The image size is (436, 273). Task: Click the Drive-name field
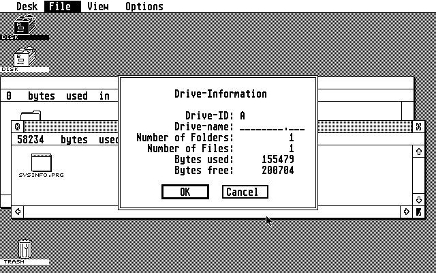272,127
